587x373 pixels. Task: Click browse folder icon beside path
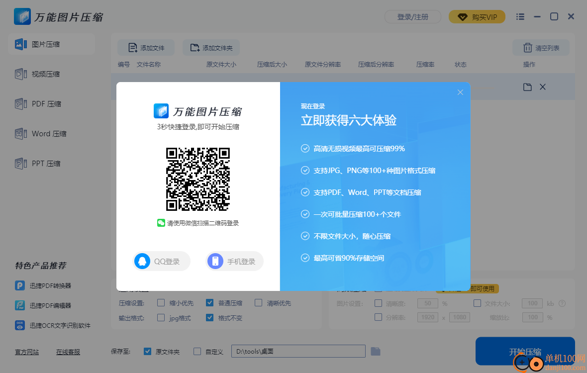[376, 351]
